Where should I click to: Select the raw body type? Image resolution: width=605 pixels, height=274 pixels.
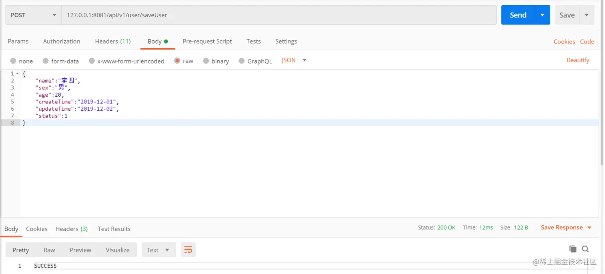[x=184, y=61]
